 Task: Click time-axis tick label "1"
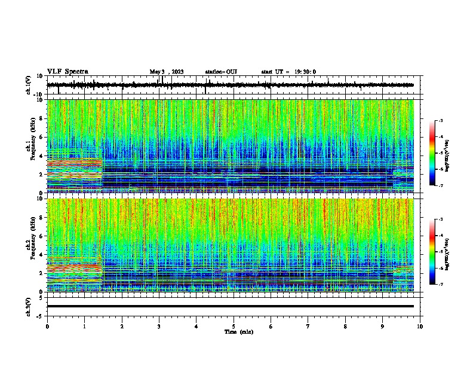[84, 327]
